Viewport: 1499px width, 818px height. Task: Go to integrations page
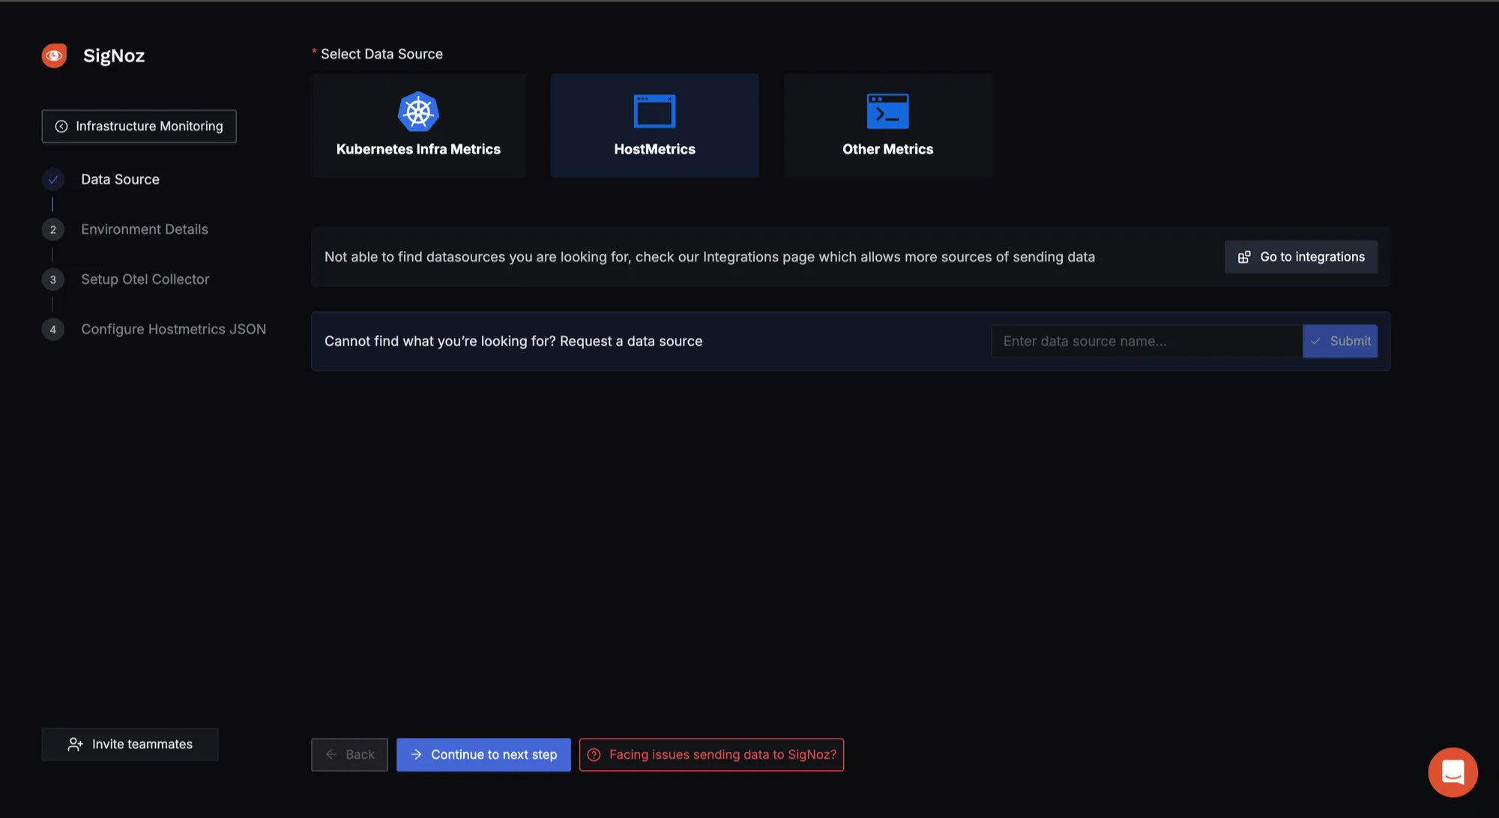pos(1300,257)
